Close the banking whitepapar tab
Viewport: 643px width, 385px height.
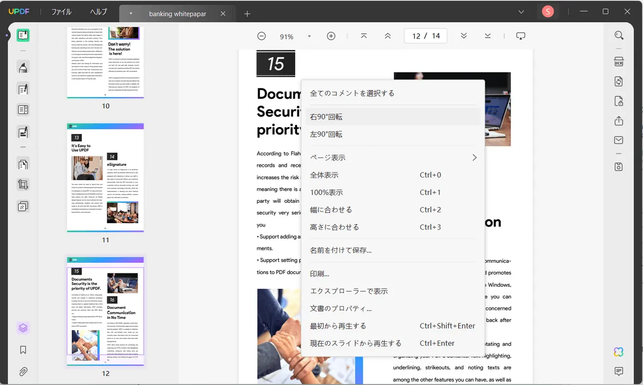tap(223, 14)
